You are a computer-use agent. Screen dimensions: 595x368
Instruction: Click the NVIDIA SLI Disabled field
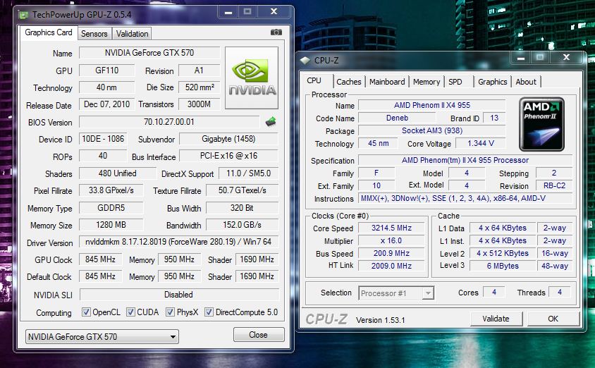coord(179,295)
